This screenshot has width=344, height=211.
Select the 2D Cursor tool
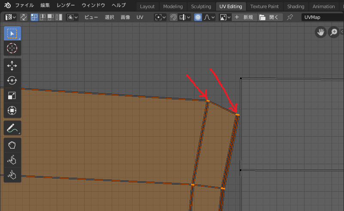[12, 48]
